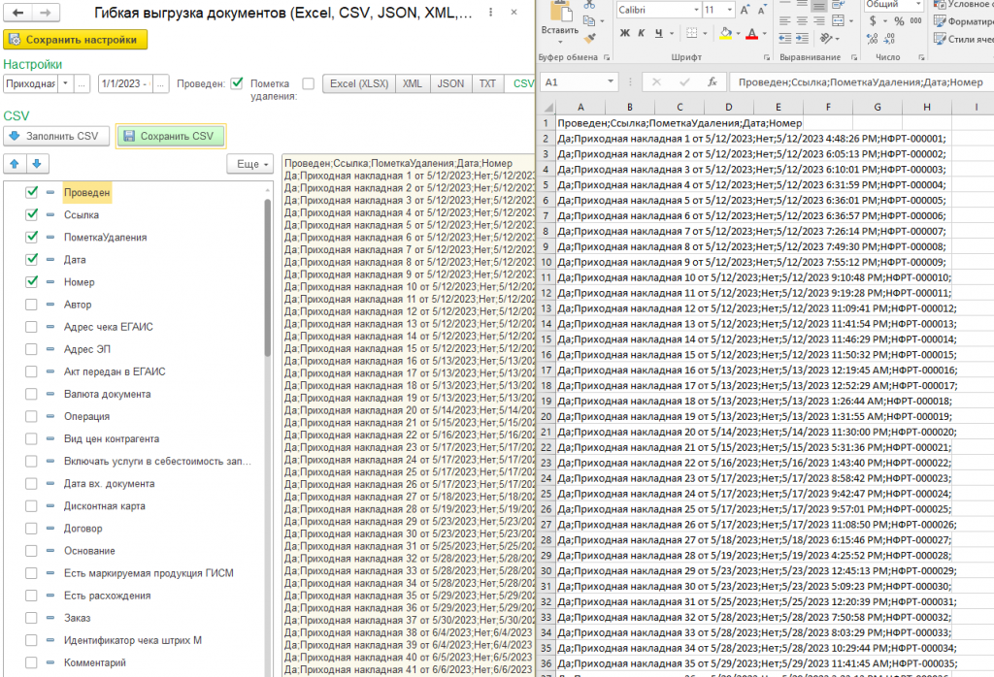Image resolution: width=994 pixels, height=677 pixels.
Task: Open the Name Box A1 dropdown
Action: [610, 82]
